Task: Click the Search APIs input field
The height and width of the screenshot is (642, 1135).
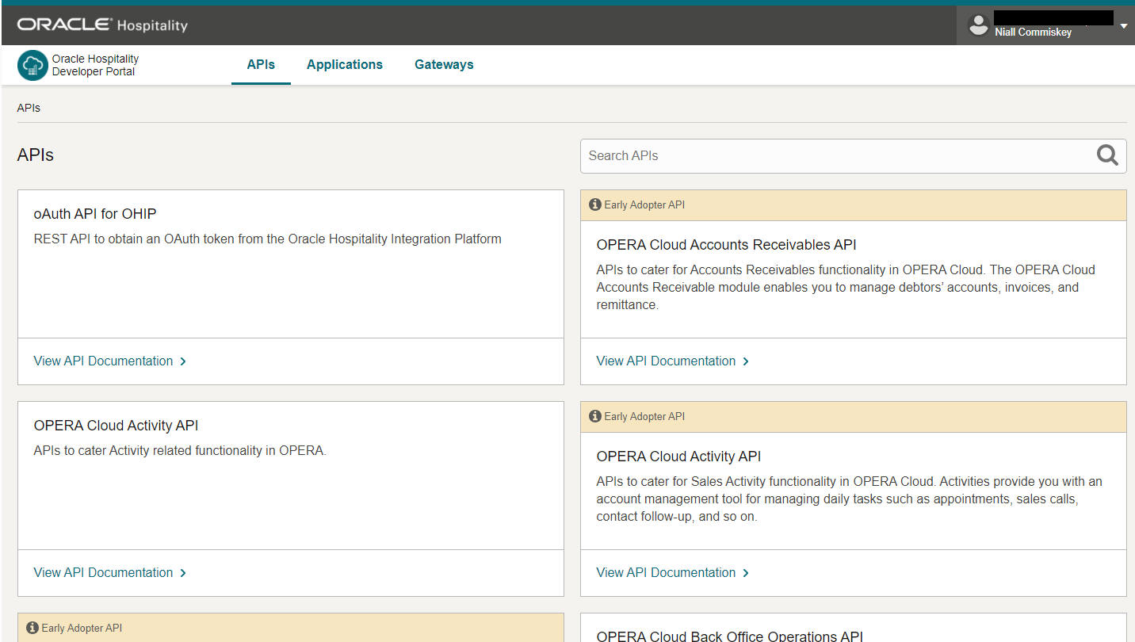Action: 793,155
